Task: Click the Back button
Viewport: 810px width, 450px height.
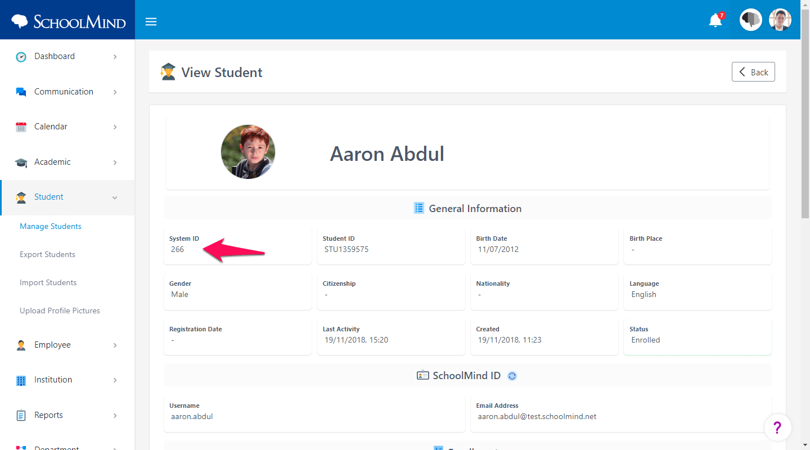Action: [753, 72]
